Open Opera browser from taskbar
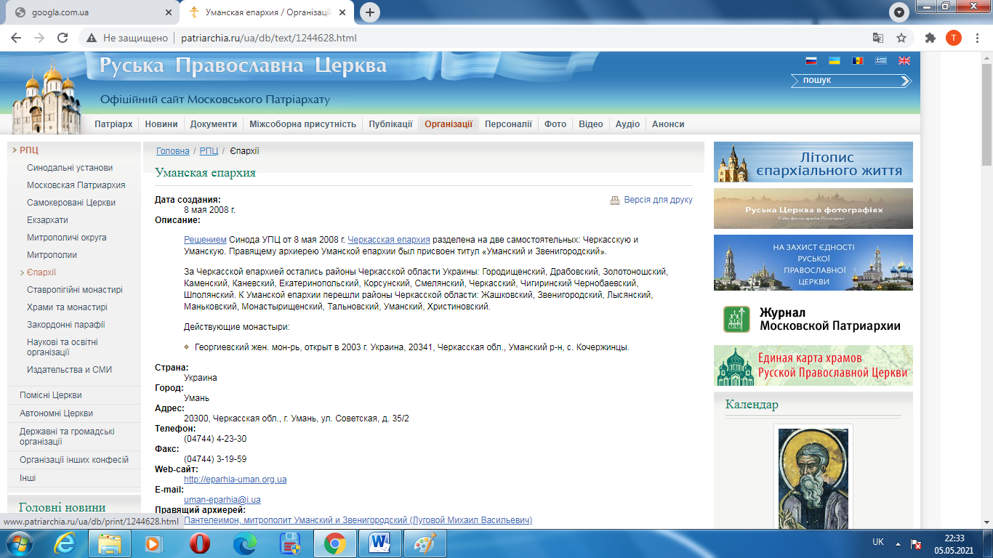The width and height of the screenshot is (993, 558). click(x=199, y=543)
